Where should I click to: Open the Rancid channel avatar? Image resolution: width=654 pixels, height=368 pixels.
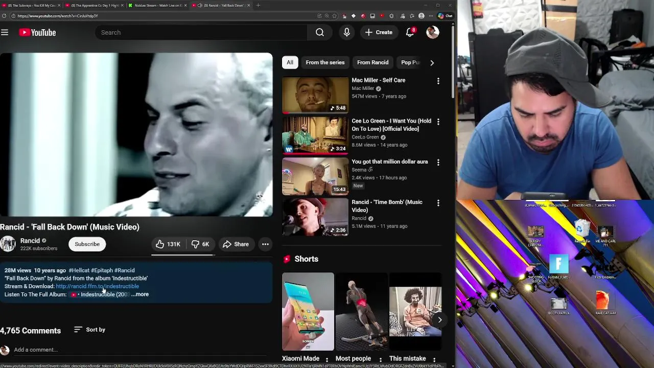8,244
